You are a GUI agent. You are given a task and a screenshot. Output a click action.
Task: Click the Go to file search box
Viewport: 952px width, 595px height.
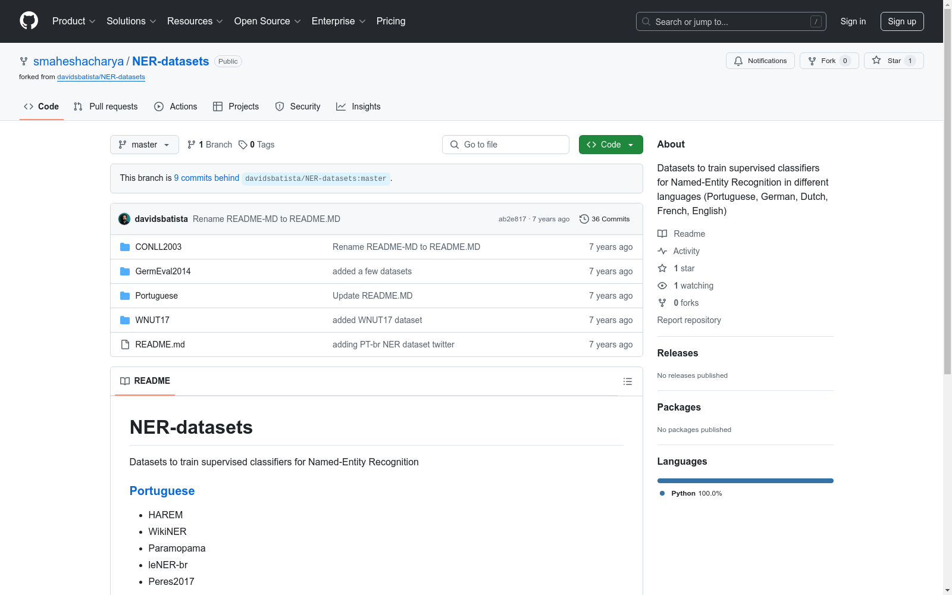pos(506,145)
